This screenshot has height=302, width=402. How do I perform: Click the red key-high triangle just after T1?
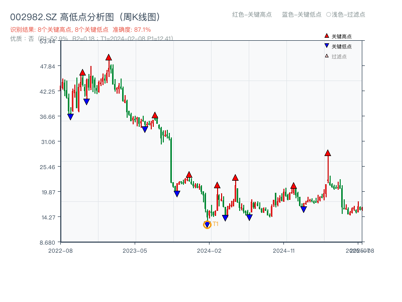[x=217, y=185]
